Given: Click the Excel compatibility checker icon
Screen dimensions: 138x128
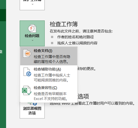Looking at the screenshot, I should pos(27,90).
